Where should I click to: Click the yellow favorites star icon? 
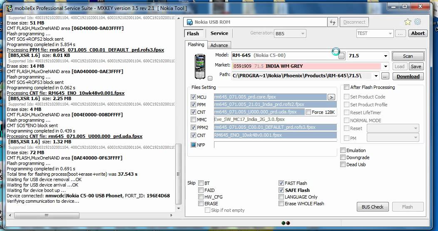[x=408, y=22]
